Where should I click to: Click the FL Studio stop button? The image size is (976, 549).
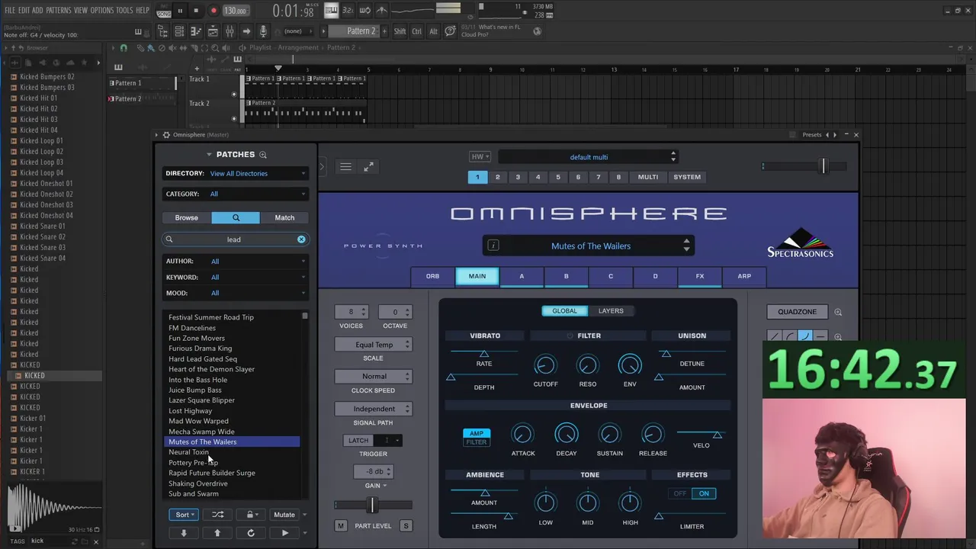tap(196, 11)
